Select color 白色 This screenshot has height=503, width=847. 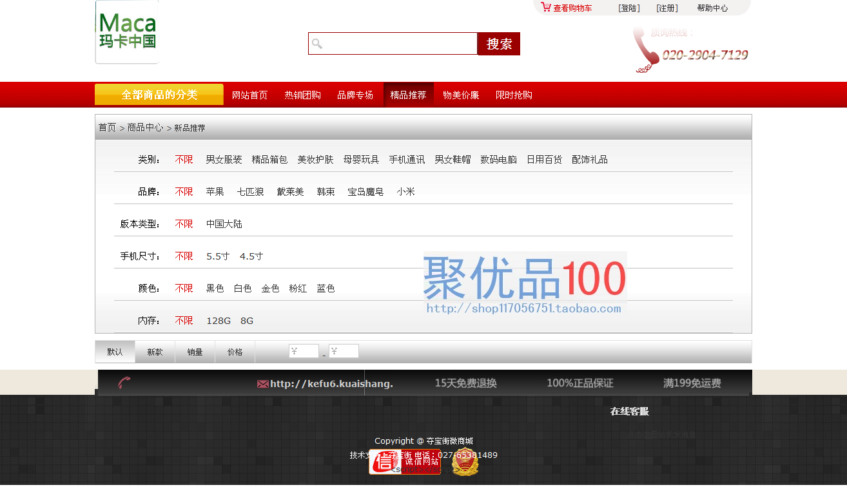(242, 288)
